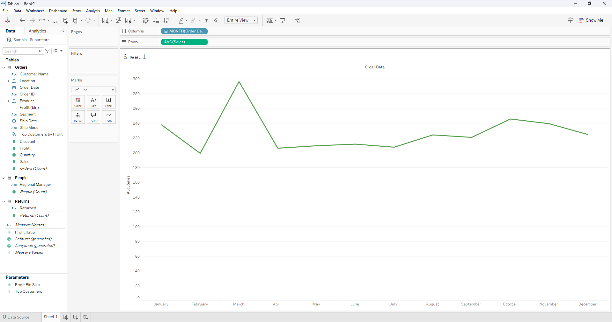Click the Save workbook icon
This screenshot has width=612, height=322.
[x=55, y=20]
